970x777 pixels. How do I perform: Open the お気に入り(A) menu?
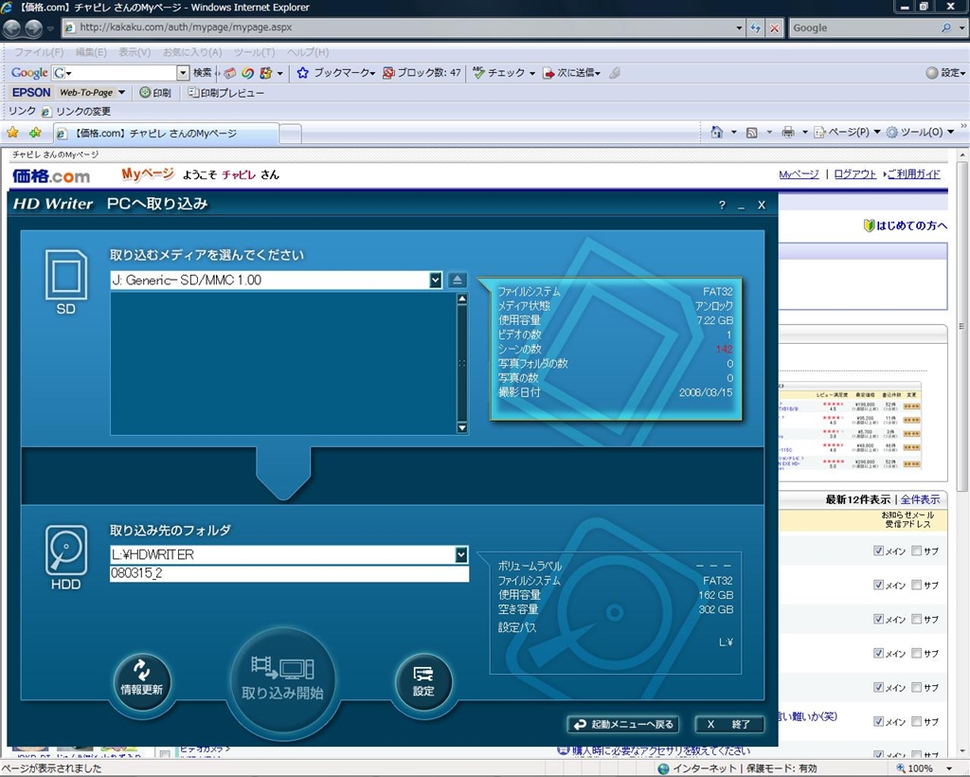tap(192, 52)
